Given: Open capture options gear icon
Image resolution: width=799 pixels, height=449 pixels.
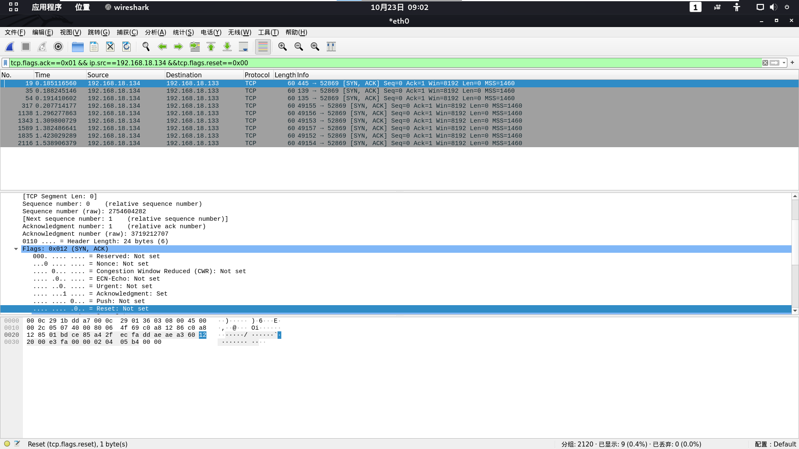Looking at the screenshot, I should pos(58,47).
